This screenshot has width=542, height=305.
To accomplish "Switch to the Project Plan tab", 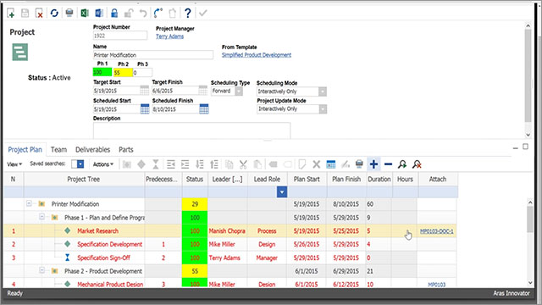I will point(25,150).
